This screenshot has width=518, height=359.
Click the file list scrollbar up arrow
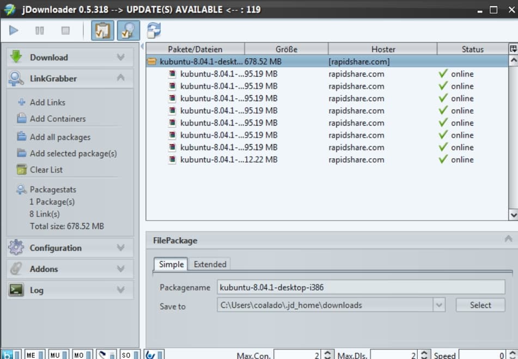pyautogui.click(x=514, y=60)
